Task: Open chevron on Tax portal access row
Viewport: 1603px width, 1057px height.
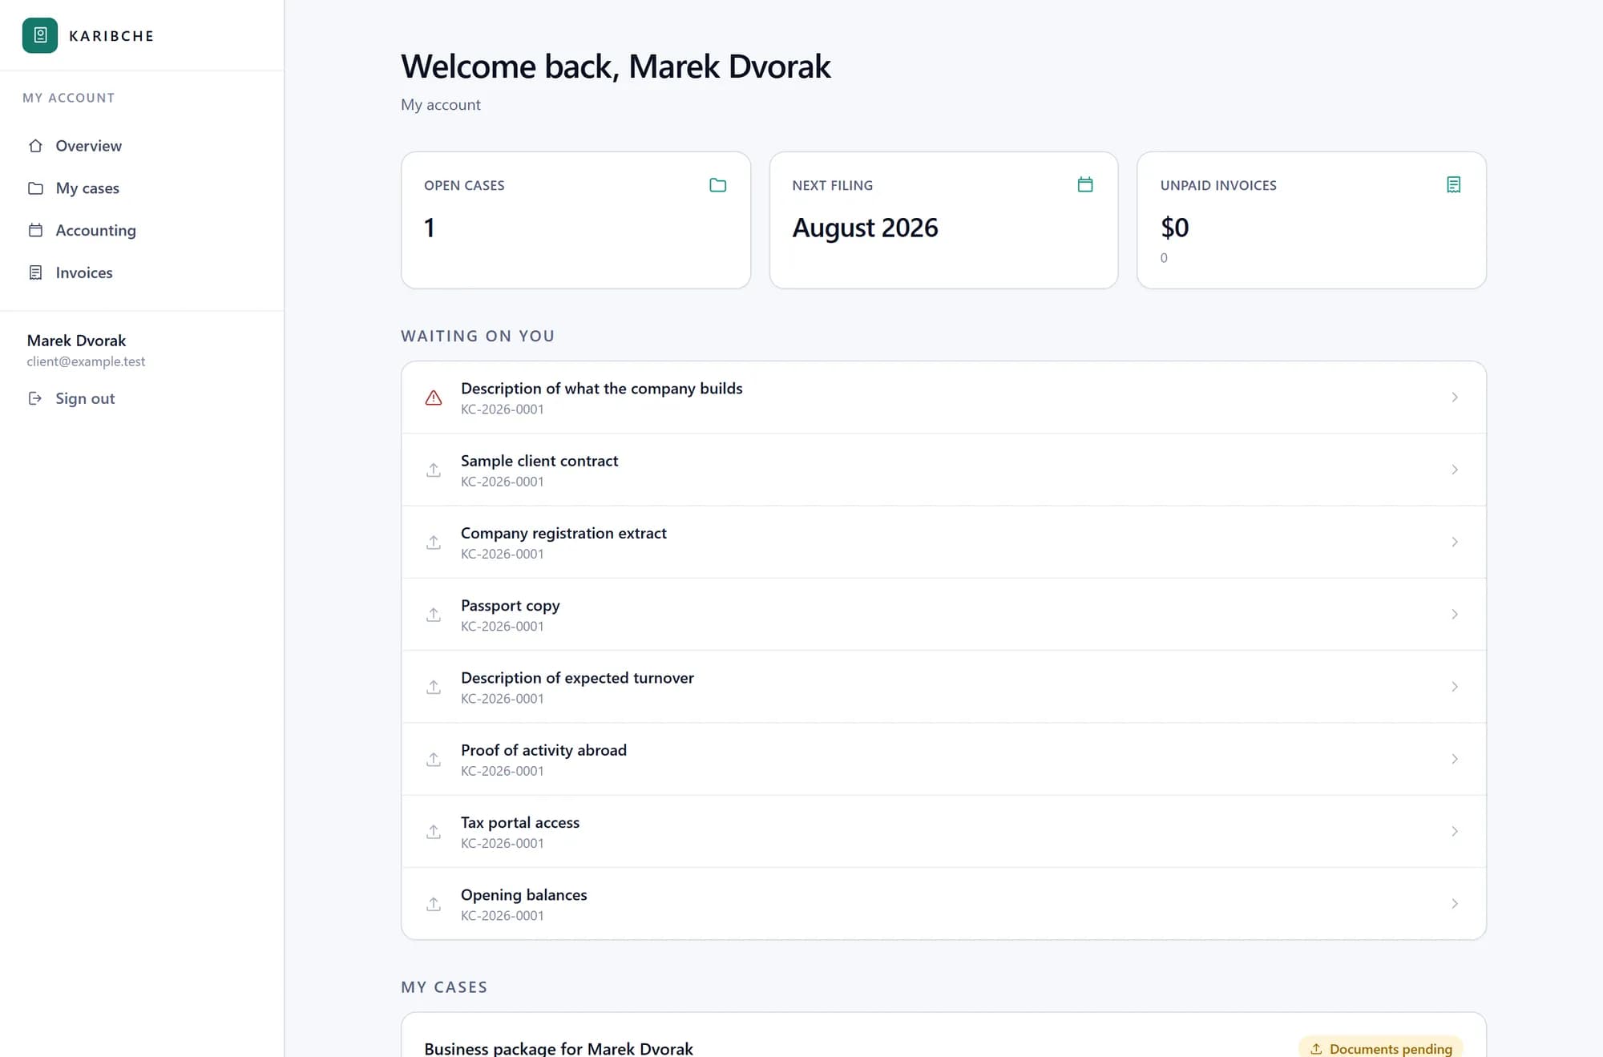Action: coord(1455,832)
